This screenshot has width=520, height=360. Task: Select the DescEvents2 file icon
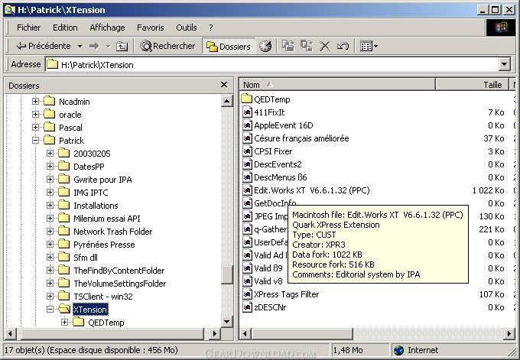(x=247, y=164)
